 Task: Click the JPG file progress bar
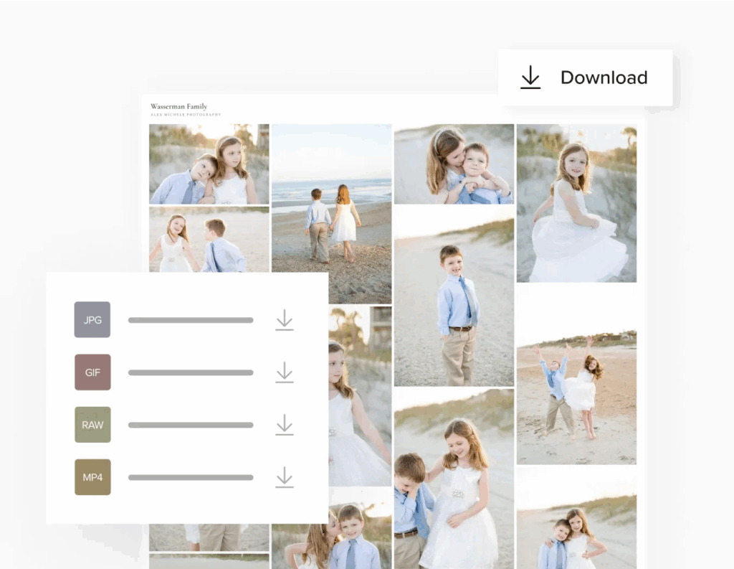[191, 320]
